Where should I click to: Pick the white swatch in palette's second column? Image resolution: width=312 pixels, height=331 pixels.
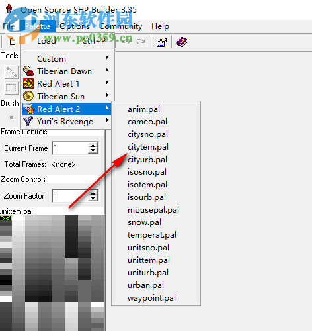tap(19, 218)
